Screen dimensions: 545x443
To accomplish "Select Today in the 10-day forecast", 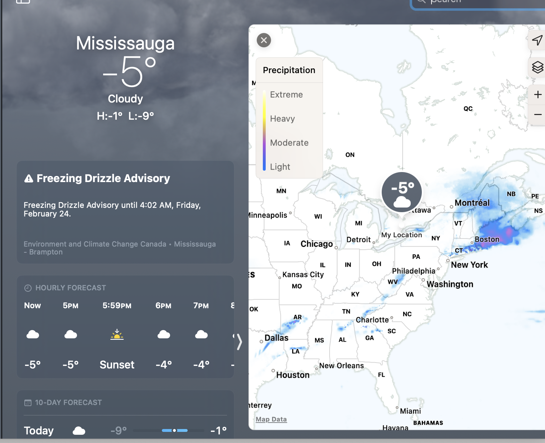I will tap(38, 430).
